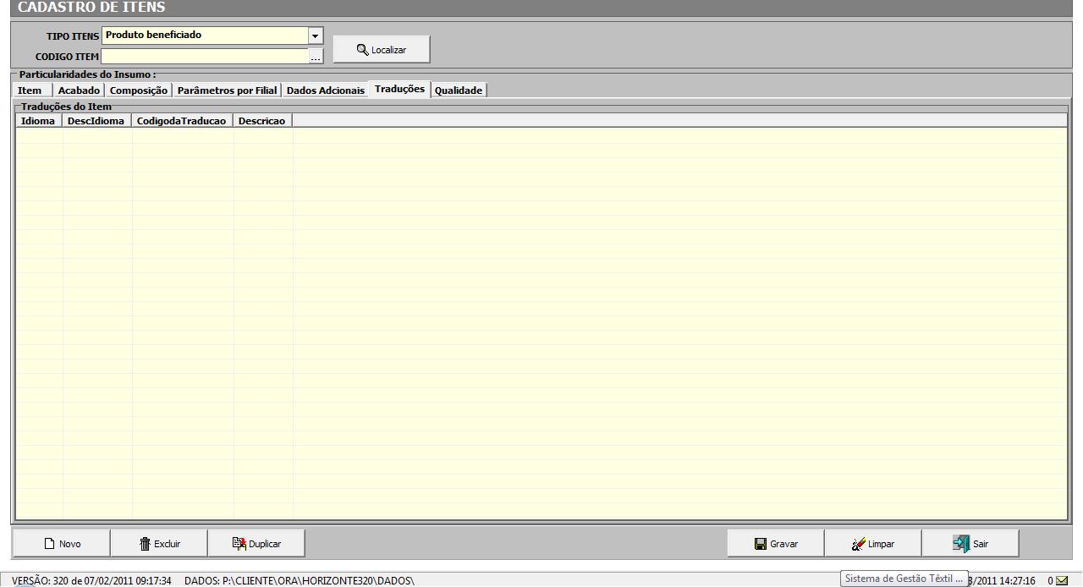The height and width of the screenshot is (587, 1083).
Task: Show the Dados Adcionais tab
Action: pos(325,91)
